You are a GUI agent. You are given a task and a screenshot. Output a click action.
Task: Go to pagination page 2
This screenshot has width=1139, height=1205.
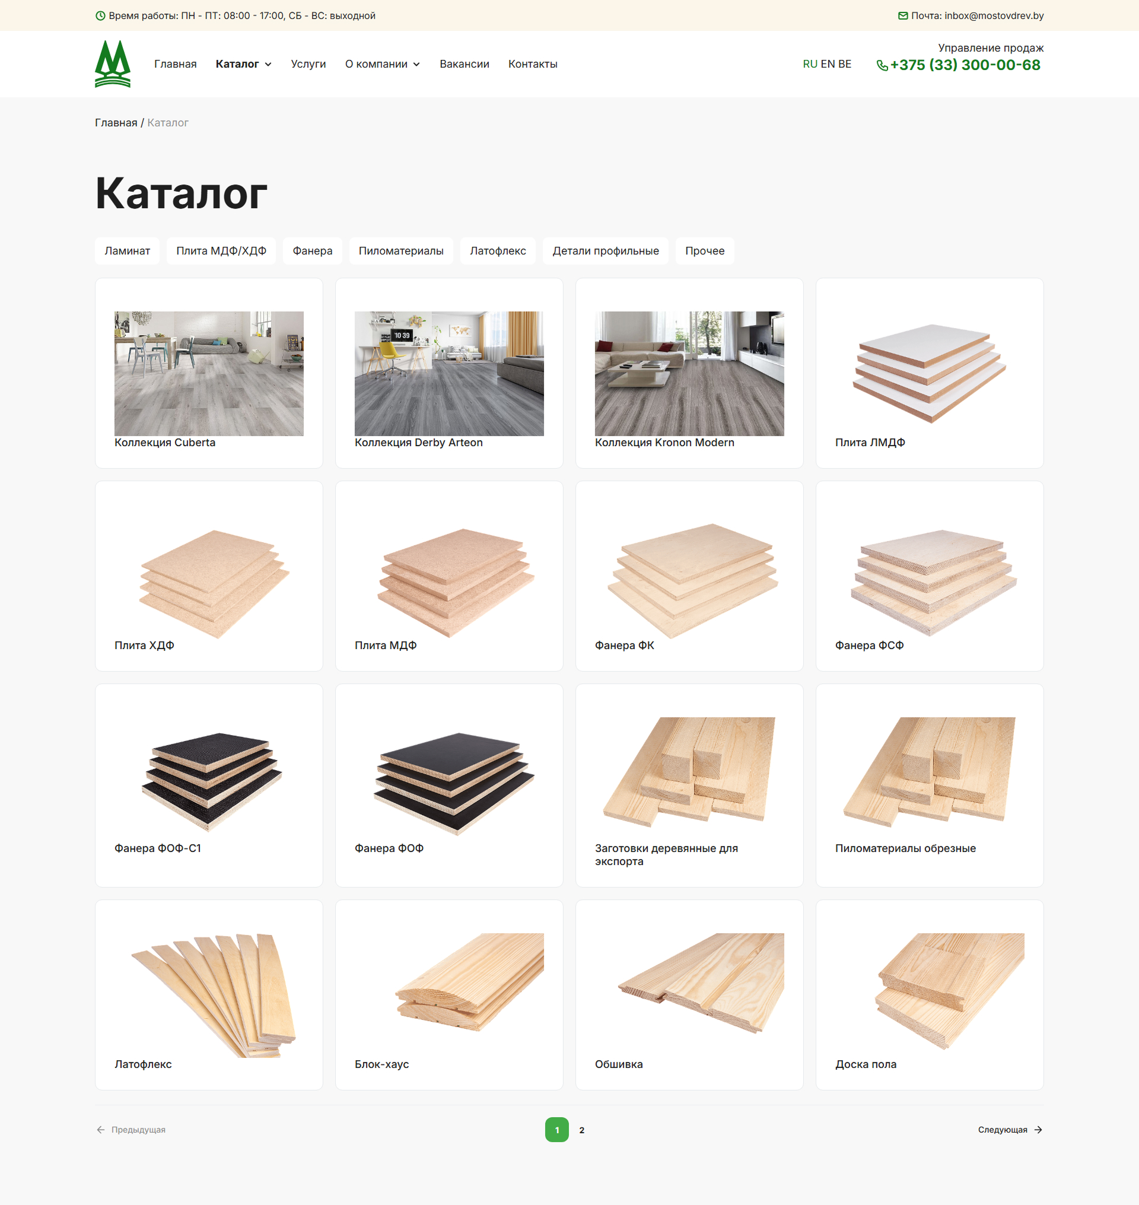pyautogui.click(x=581, y=1130)
